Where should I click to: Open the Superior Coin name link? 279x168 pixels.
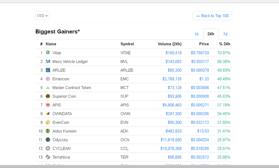(64, 96)
